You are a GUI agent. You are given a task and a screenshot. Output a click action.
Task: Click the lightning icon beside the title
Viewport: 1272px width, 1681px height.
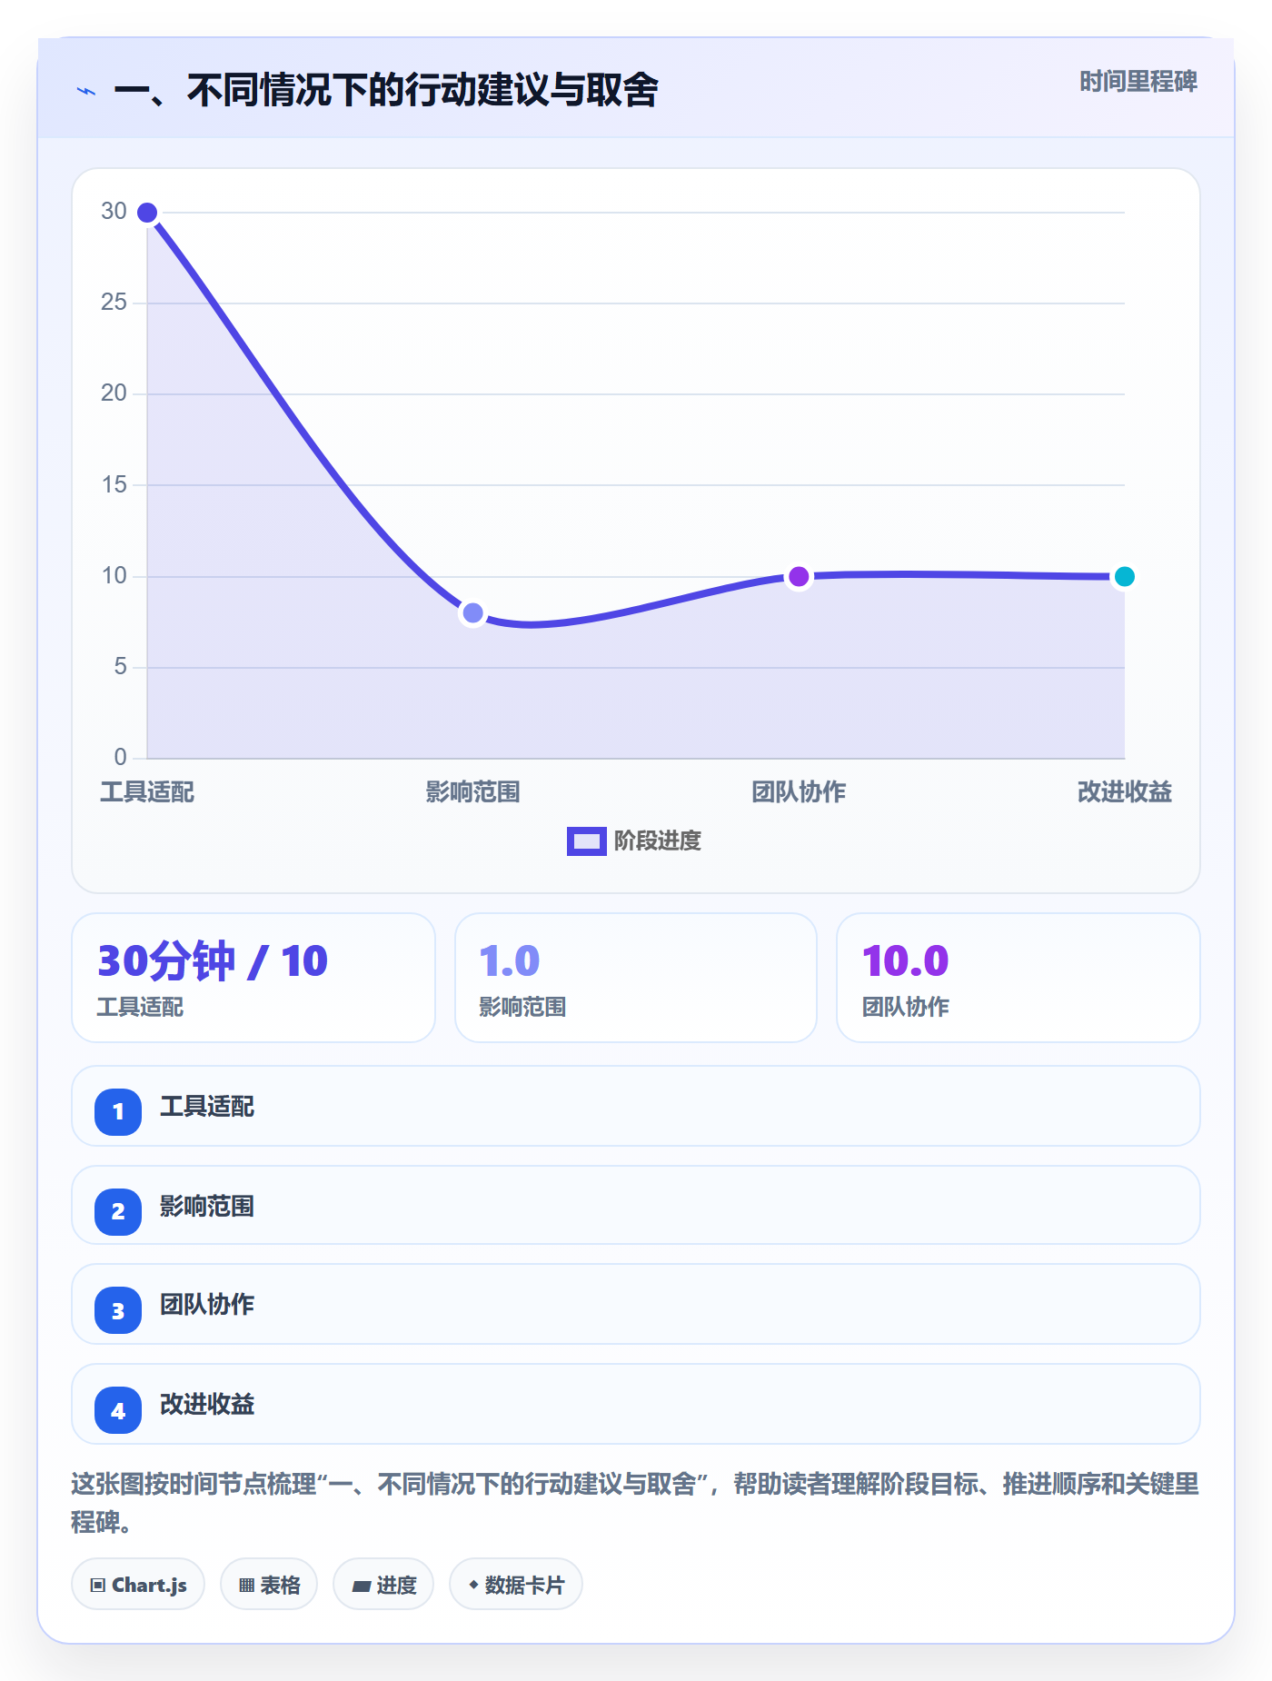point(86,91)
